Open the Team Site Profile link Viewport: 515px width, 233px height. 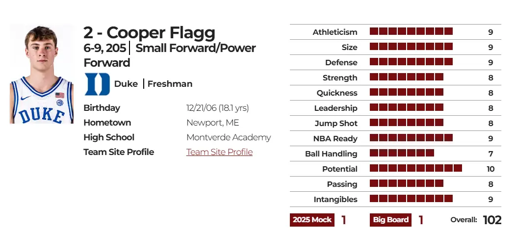(x=219, y=152)
